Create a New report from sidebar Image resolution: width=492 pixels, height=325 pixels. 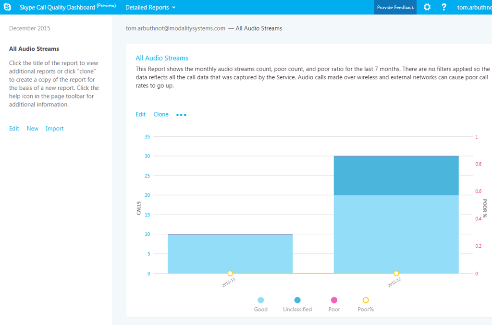pyautogui.click(x=33, y=129)
